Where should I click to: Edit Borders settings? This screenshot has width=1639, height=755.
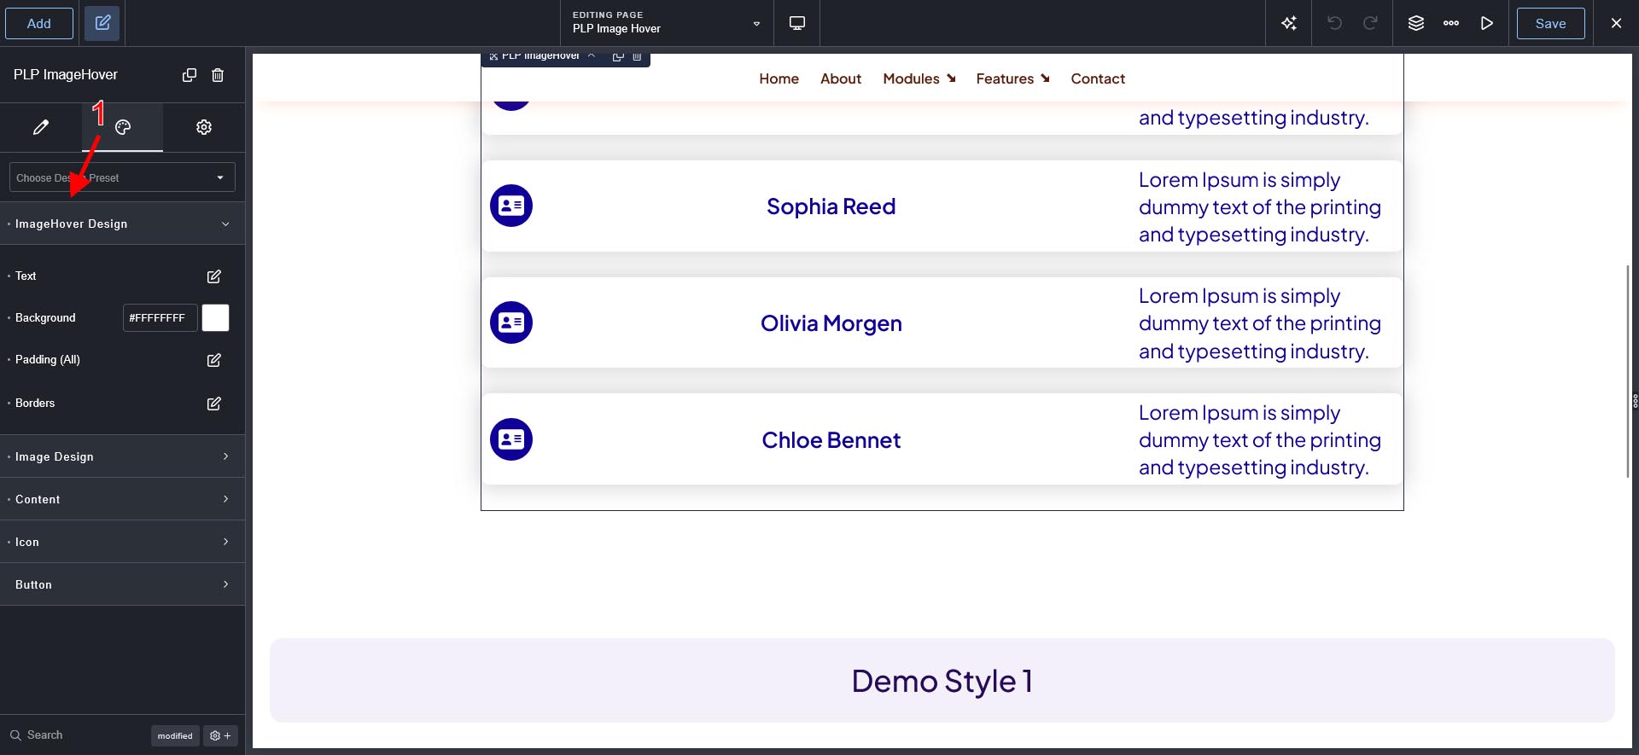[x=214, y=404]
